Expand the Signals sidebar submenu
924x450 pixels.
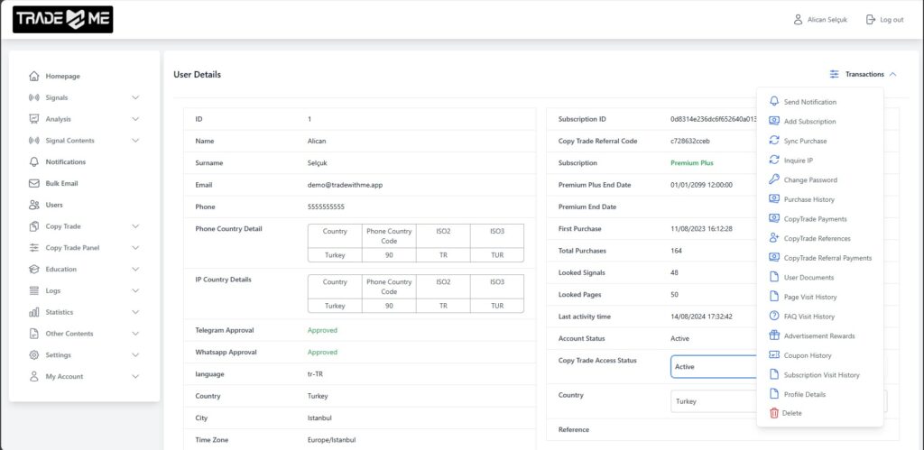[x=135, y=97]
